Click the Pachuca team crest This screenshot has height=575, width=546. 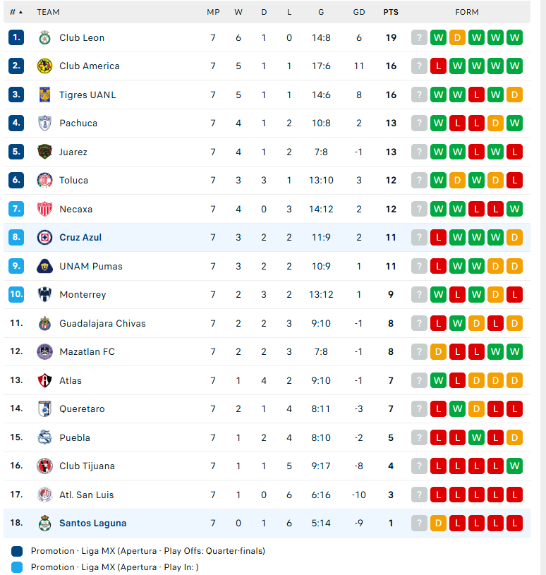tap(44, 123)
